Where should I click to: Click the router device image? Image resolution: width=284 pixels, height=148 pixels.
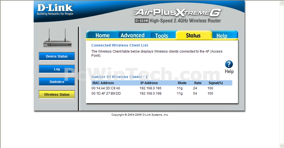[x=58, y=38]
